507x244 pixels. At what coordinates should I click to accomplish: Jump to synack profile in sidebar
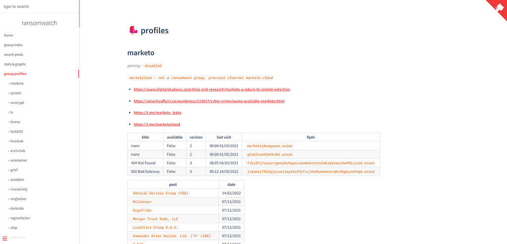click(x=14, y=93)
